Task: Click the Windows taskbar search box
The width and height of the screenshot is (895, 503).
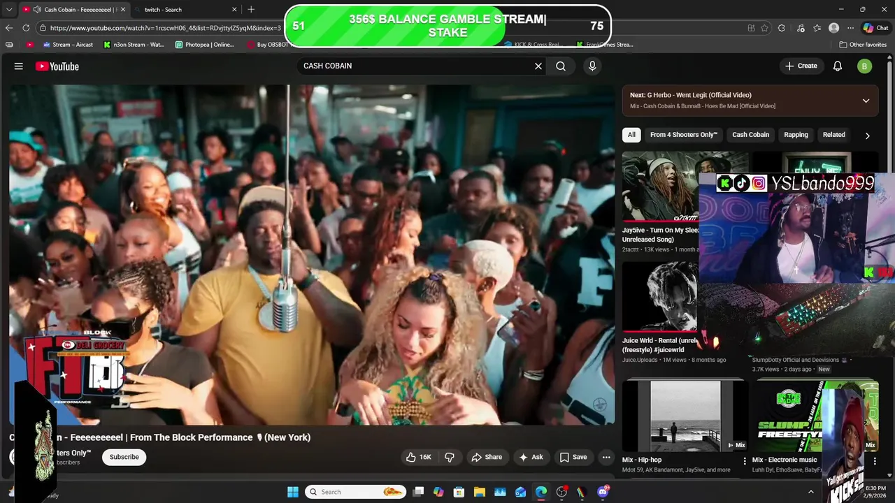Action: pos(357,492)
